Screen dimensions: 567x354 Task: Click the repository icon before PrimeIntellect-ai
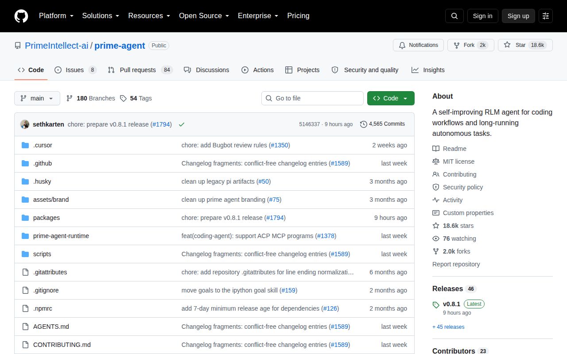coord(18,46)
